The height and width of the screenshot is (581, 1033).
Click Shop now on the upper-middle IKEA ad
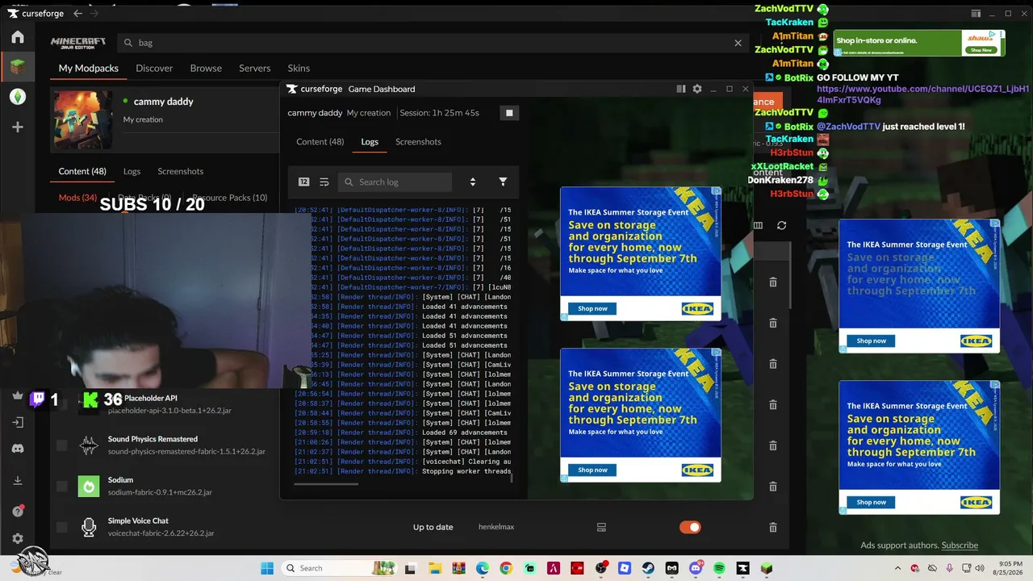pos(592,308)
